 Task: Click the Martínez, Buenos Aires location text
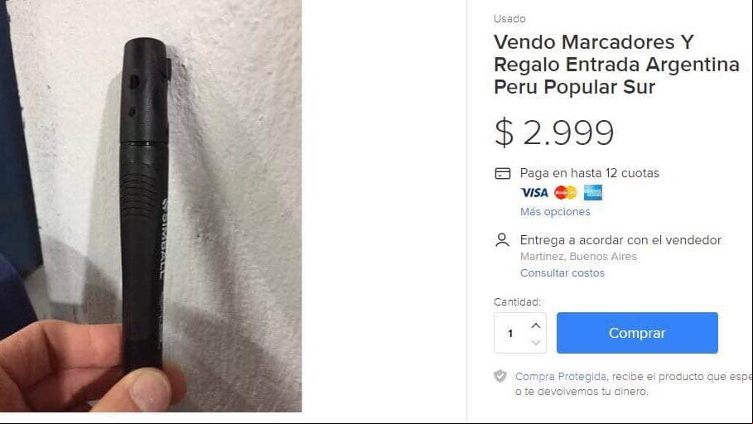578,257
